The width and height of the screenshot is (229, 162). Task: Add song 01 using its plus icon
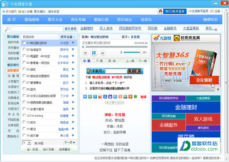pos(73,43)
